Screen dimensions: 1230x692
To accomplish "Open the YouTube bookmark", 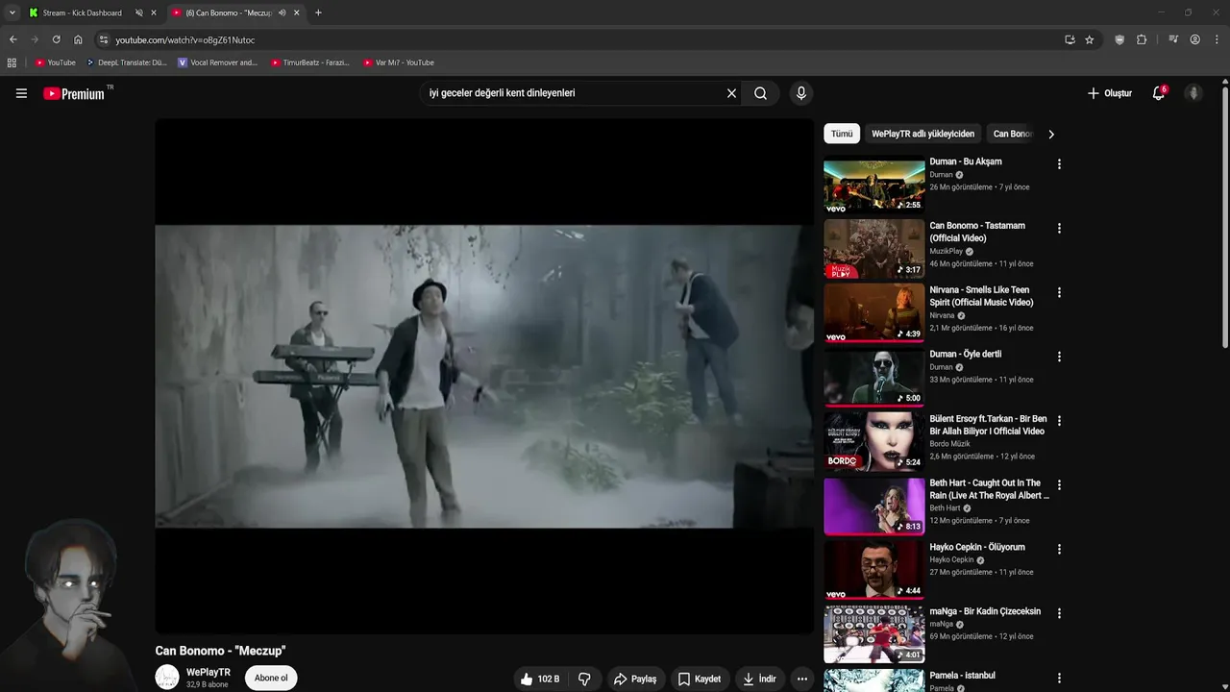I will (x=56, y=62).
